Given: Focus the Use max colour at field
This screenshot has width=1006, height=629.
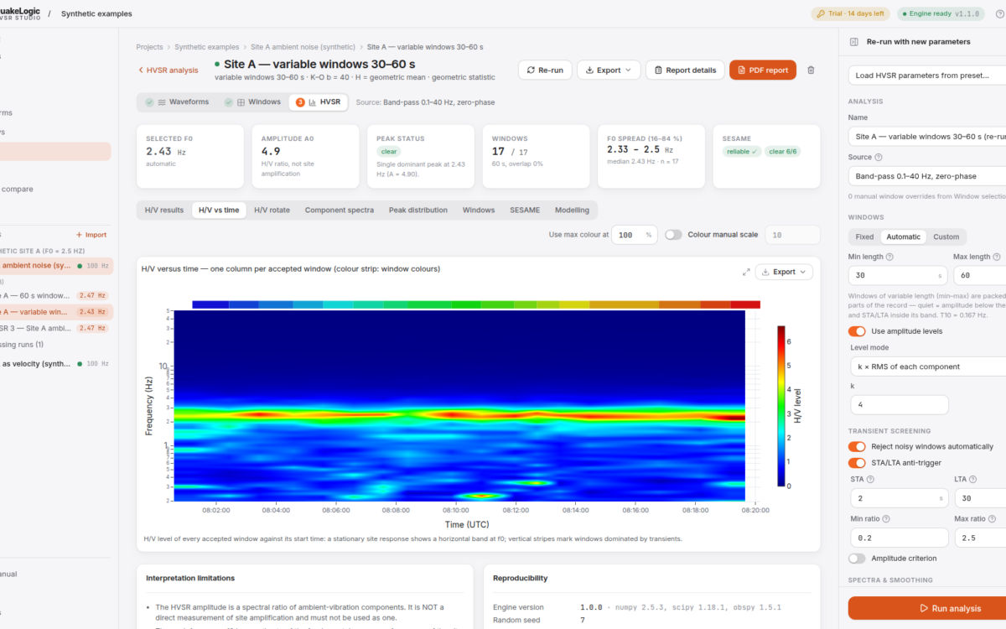Looking at the screenshot, I should 635,235.
